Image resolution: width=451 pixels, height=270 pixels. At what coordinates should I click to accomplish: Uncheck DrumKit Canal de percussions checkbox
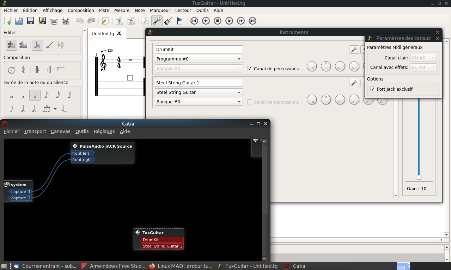pos(250,69)
